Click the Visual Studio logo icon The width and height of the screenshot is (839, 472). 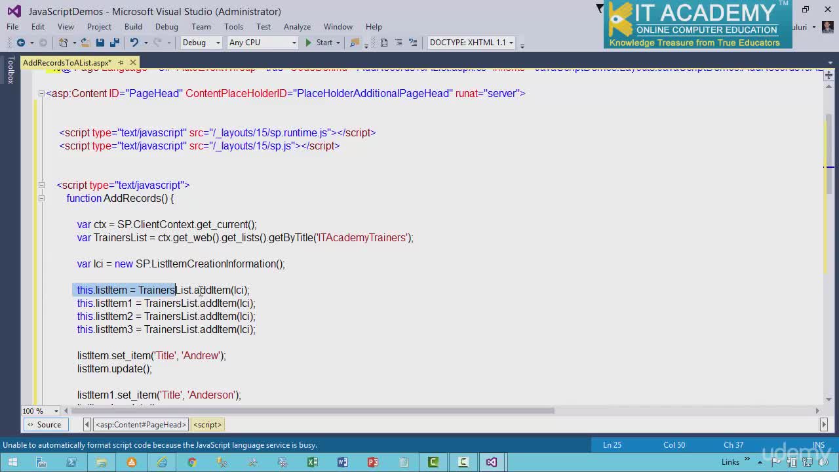coord(13,11)
